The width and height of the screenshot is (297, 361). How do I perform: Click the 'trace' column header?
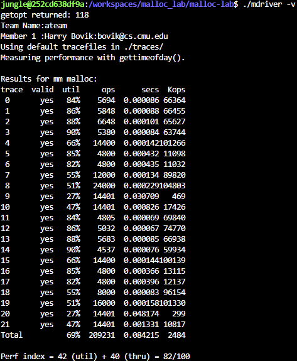pyautogui.click(x=12, y=90)
